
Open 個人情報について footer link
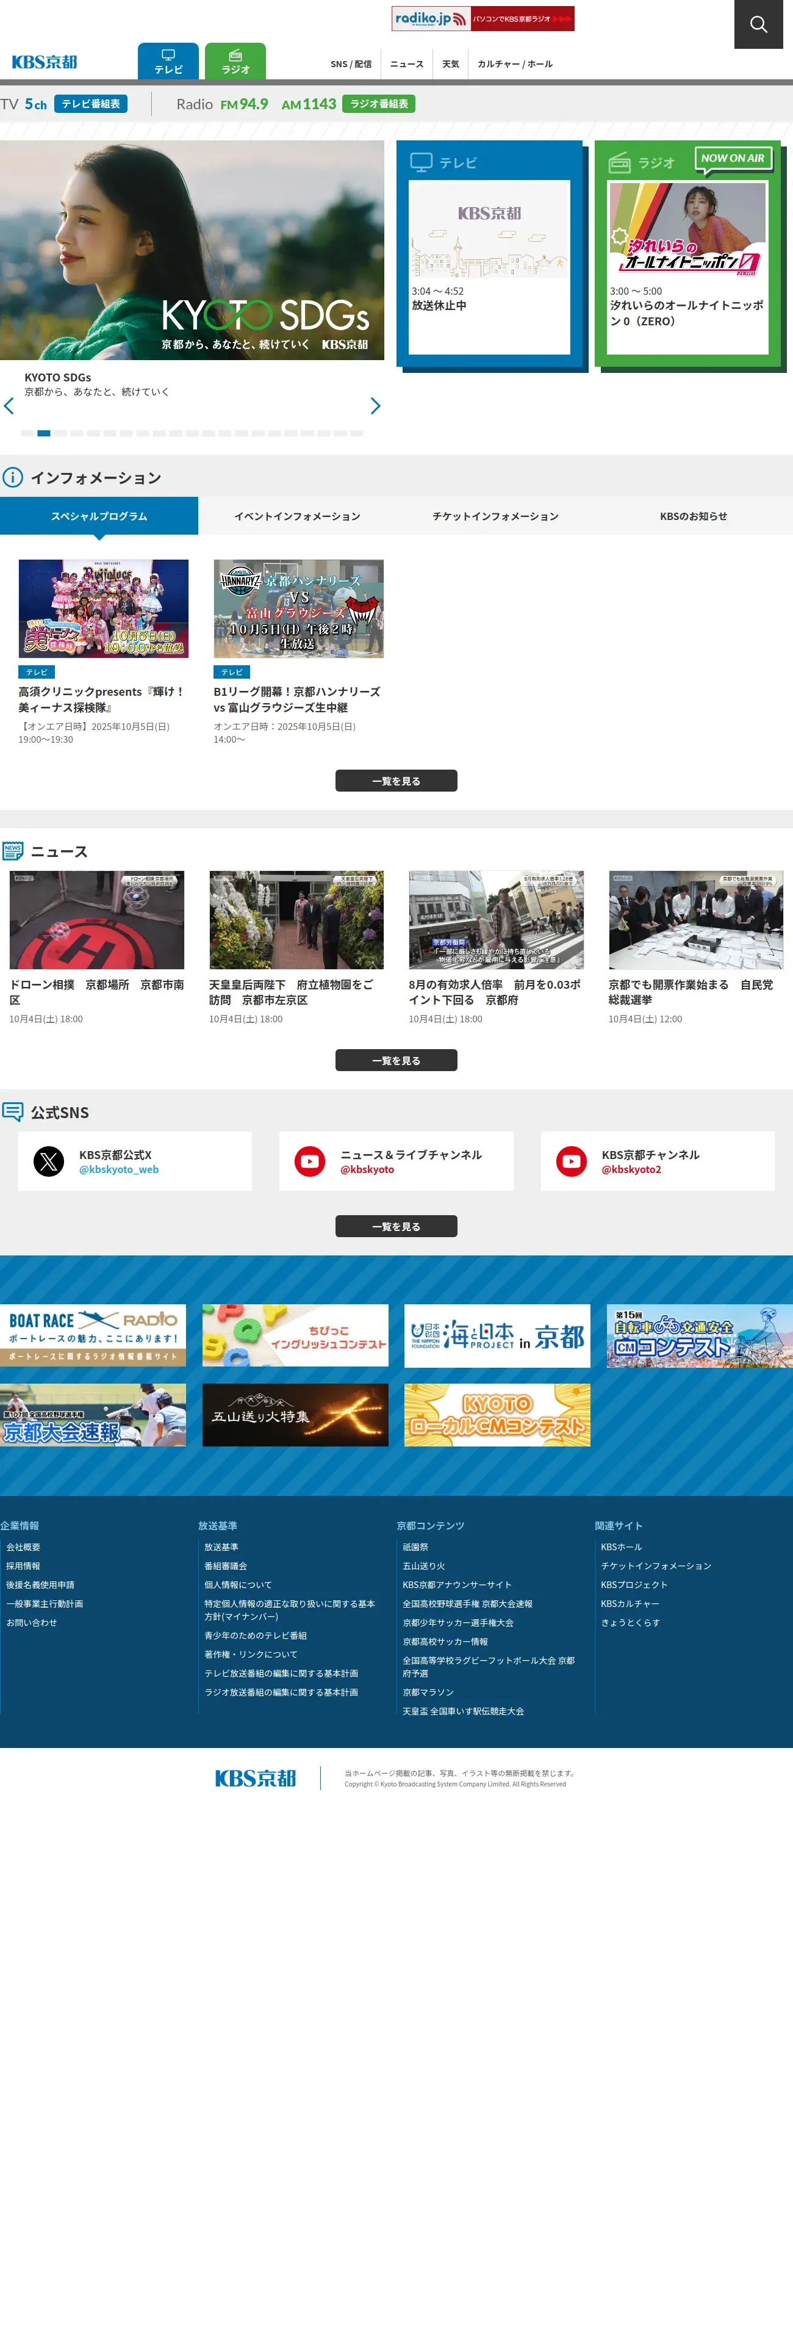tap(238, 1585)
